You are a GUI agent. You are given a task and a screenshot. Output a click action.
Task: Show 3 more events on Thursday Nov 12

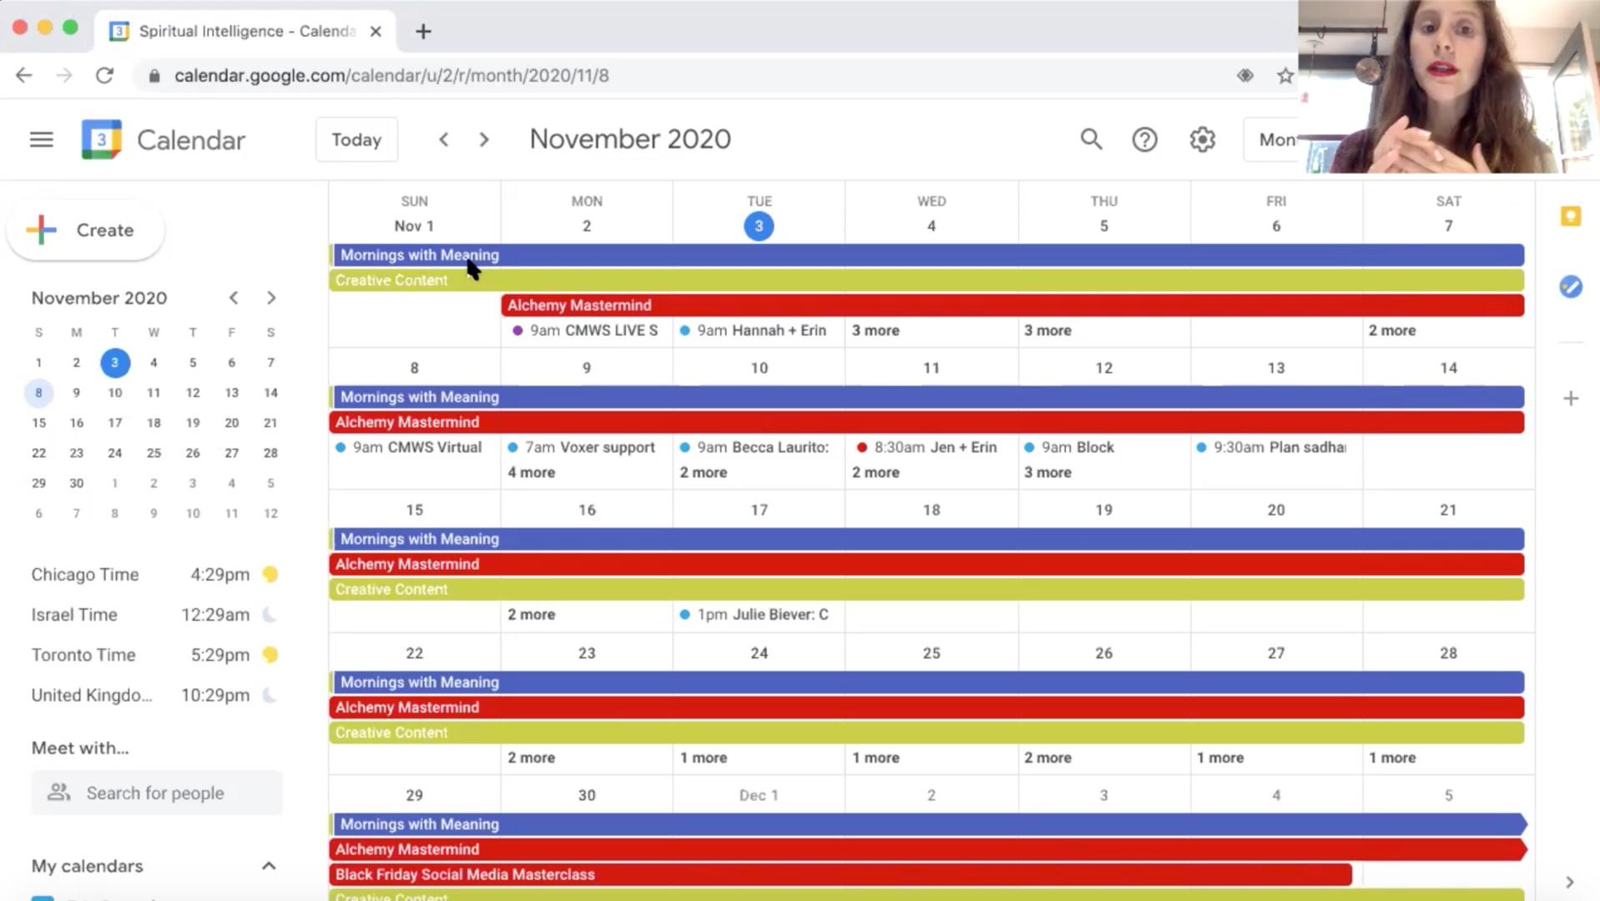point(1047,472)
